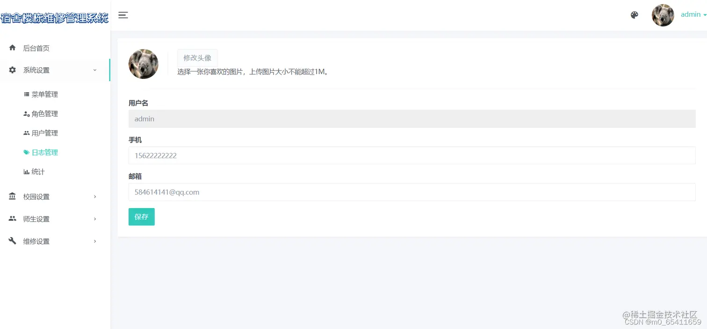Click the 维修设置 menu label

pyautogui.click(x=36, y=241)
